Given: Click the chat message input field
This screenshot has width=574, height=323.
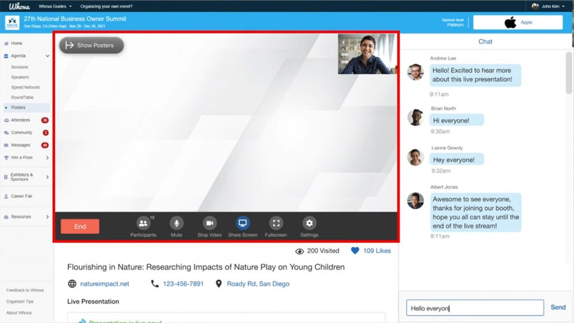Looking at the screenshot, I should (x=474, y=307).
